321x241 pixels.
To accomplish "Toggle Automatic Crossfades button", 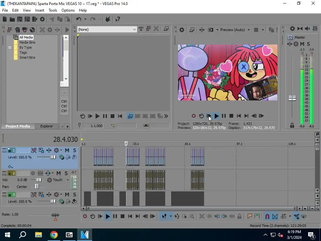I will (275, 217).
